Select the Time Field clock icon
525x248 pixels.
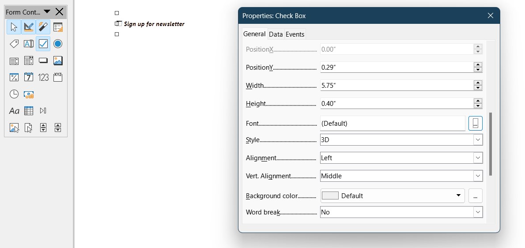click(14, 94)
